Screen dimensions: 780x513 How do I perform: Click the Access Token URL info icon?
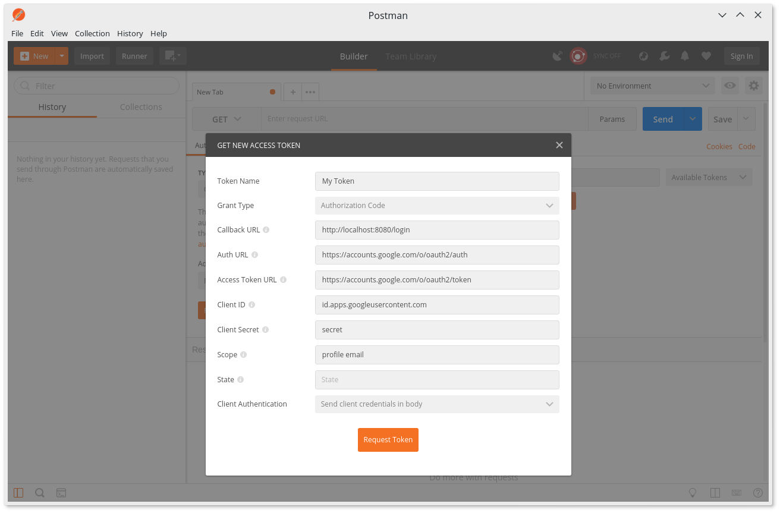284,280
